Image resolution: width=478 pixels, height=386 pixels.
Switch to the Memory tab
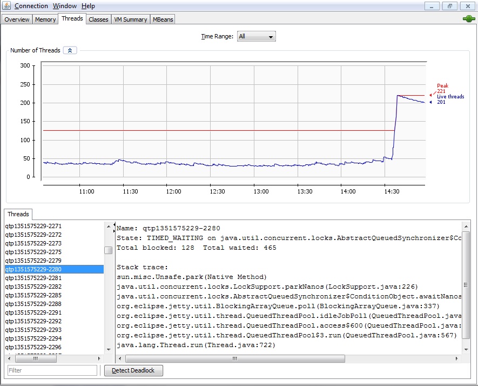pyautogui.click(x=45, y=19)
